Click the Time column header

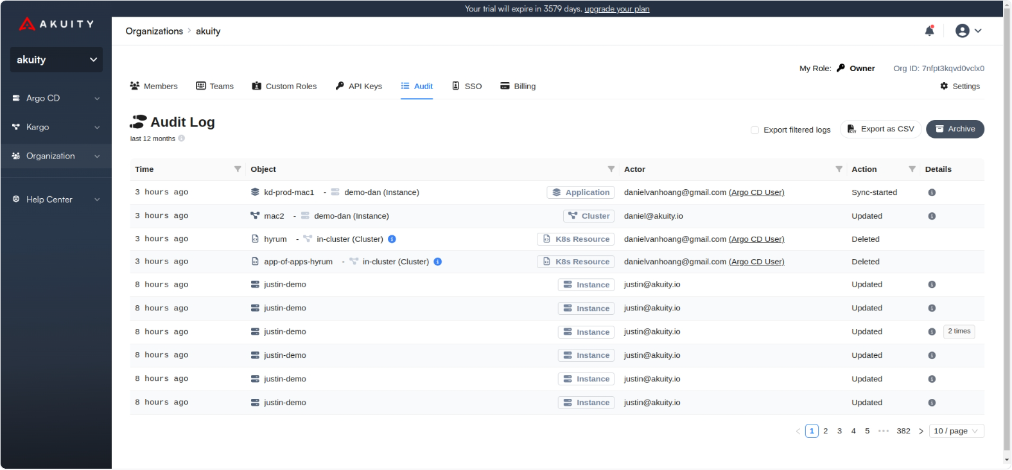click(188, 169)
